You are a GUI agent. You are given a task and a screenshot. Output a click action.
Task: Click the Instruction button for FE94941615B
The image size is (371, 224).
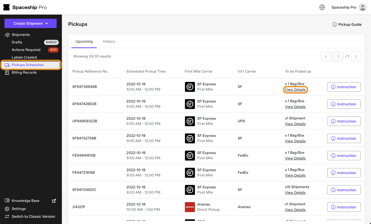(344, 155)
